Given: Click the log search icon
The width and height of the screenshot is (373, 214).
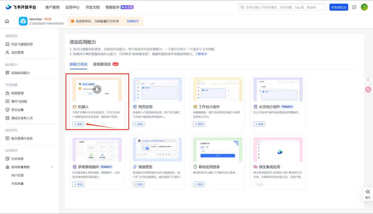Looking at the screenshot, I should (7, 158).
